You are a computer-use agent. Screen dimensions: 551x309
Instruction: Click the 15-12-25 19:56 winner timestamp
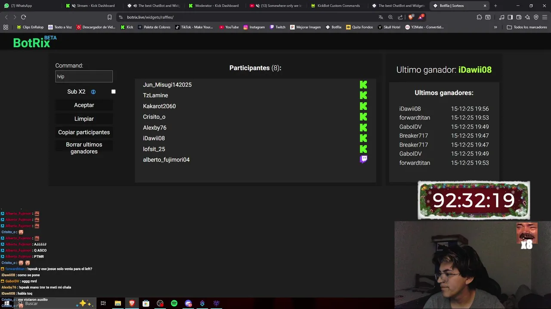coord(470,109)
